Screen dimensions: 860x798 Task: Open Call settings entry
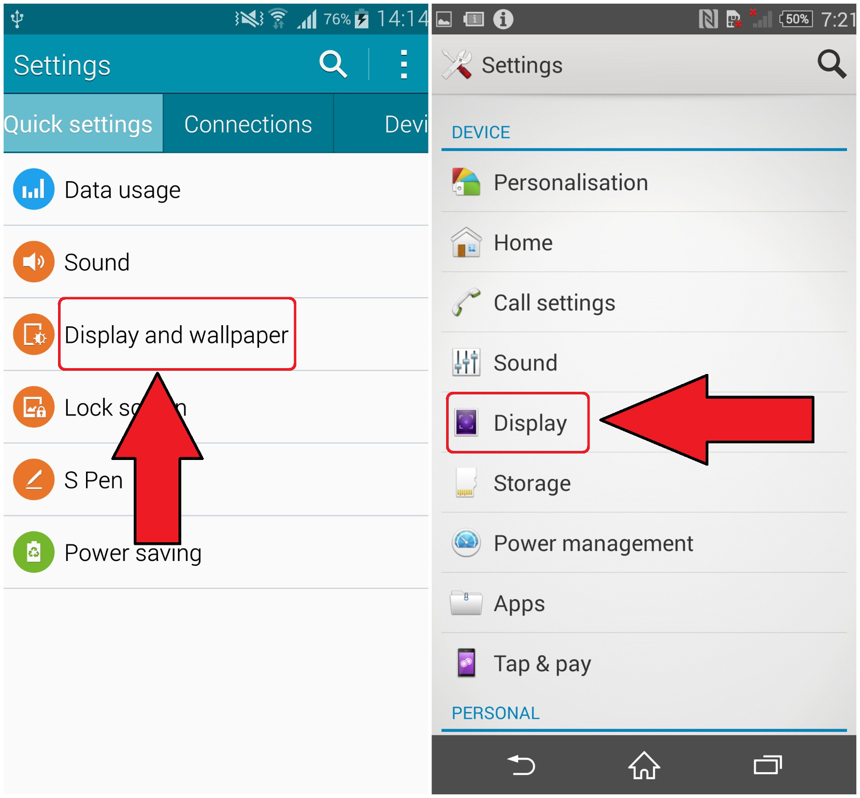(x=644, y=302)
